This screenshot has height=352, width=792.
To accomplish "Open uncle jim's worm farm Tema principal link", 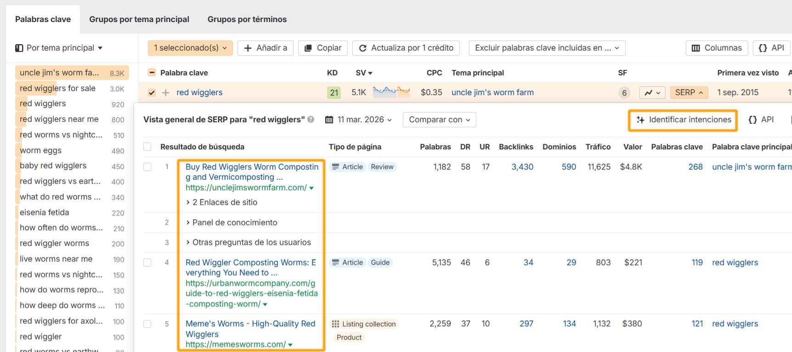I will (x=492, y=93).
